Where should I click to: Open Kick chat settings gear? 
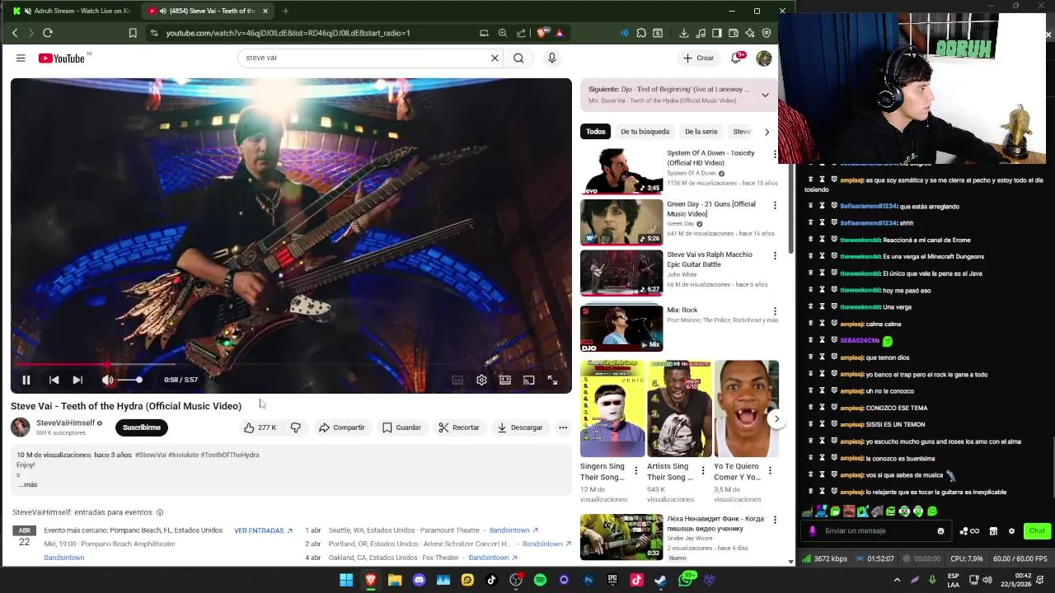pos(1011,531)
